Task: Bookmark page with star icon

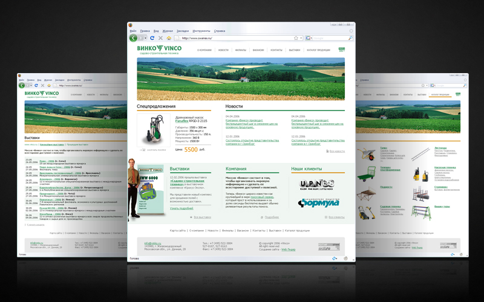Action: 296,38
